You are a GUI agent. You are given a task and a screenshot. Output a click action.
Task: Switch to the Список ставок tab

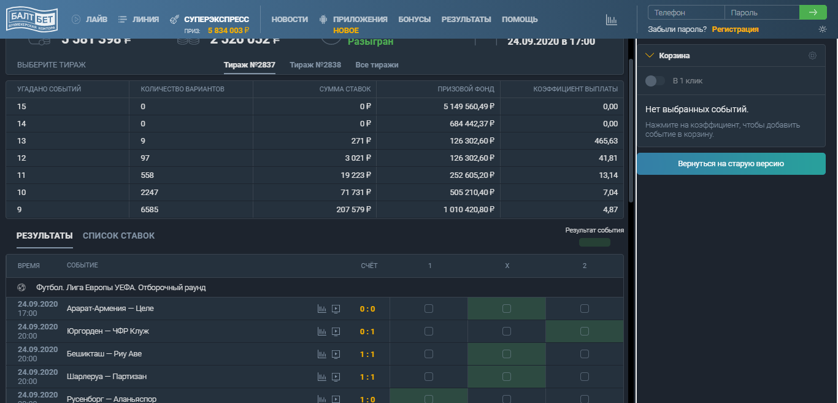[118, 236]
